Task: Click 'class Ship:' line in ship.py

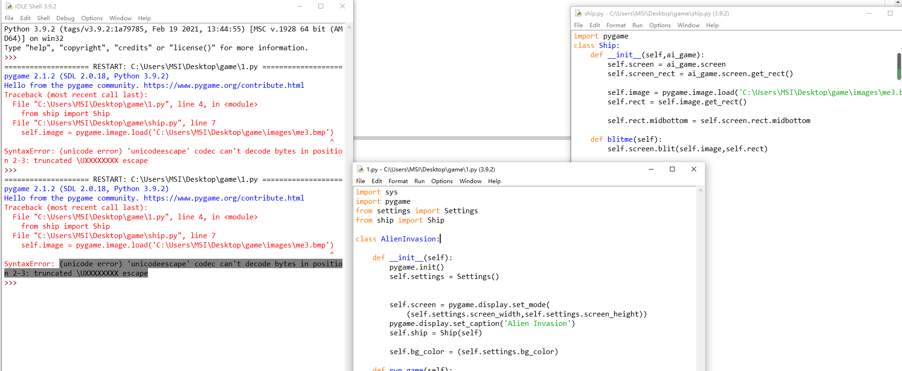Action: click(597, 46)
